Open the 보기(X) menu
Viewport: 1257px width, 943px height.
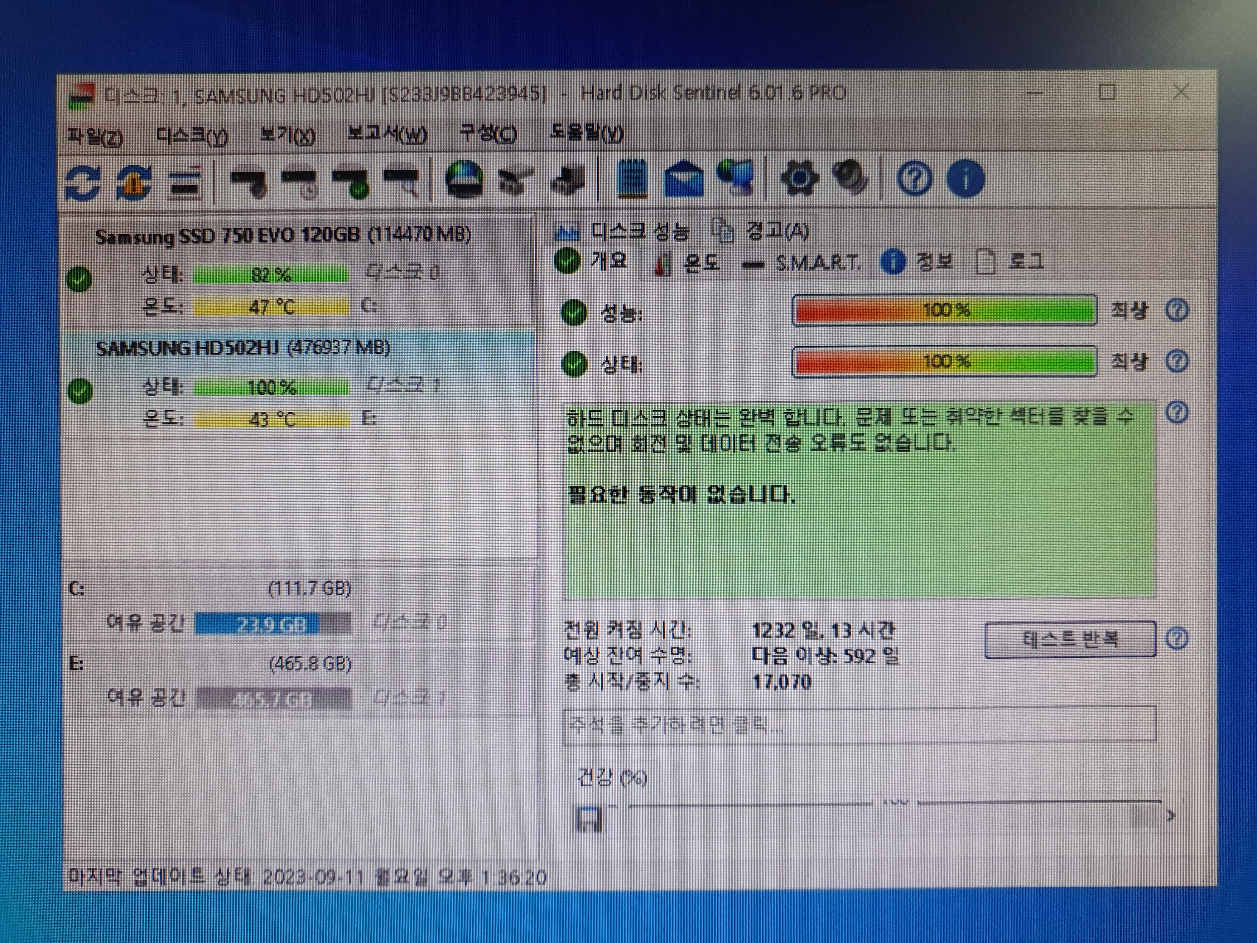[x=287, y=135]
